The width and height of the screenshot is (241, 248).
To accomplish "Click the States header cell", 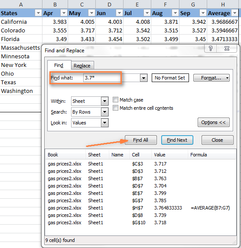I will [21, 13].
